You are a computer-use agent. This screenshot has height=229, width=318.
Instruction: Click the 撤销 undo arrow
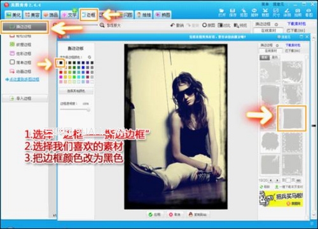point(177,25)
